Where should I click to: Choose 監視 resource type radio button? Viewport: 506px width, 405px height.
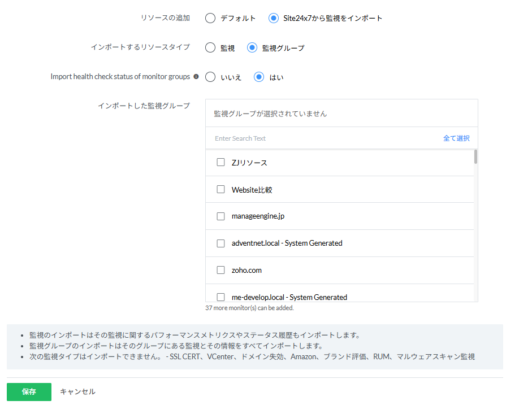[210, 47]
